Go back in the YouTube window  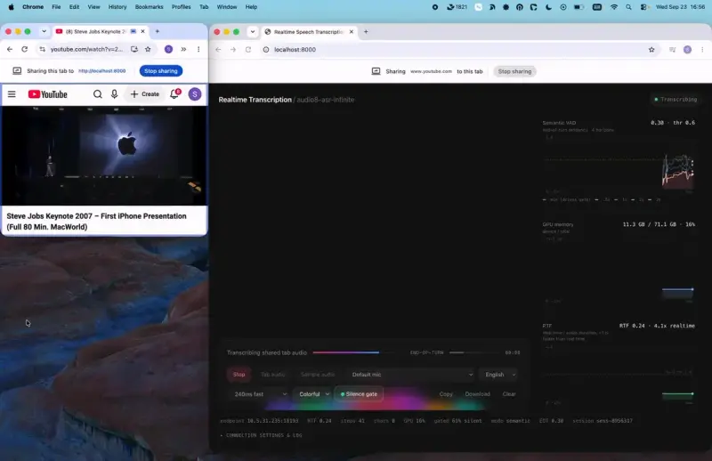click(10, 49)
